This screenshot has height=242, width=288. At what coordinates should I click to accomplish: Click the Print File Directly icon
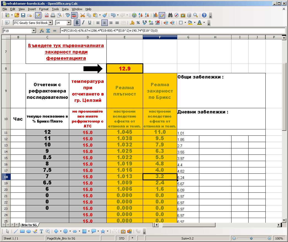53,15
